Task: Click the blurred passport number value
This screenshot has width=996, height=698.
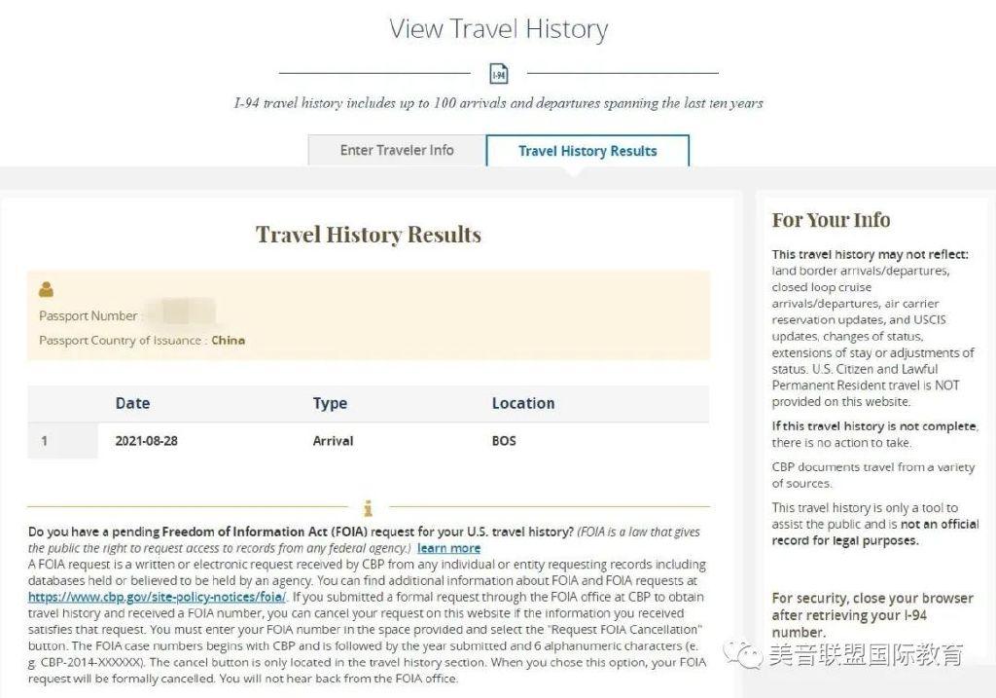Action: pos(179,315)
